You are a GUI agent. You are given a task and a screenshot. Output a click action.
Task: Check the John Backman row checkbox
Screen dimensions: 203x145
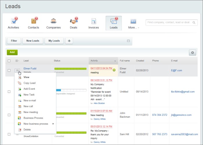(x=9, y=115)
